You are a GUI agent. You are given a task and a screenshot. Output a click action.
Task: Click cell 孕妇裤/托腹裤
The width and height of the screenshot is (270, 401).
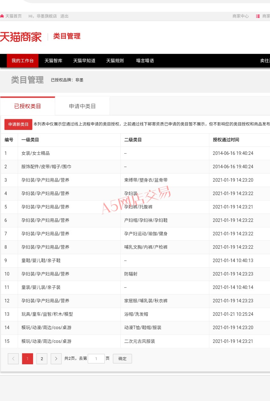(138, 207)
